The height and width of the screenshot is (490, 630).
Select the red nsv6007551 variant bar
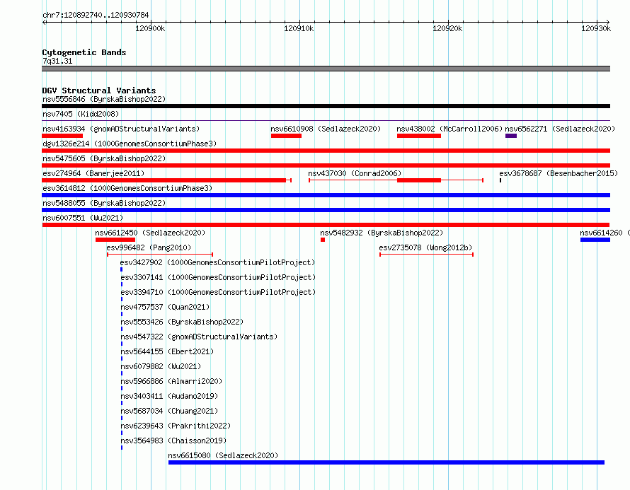pyautogui.click(x=326, y=225)
